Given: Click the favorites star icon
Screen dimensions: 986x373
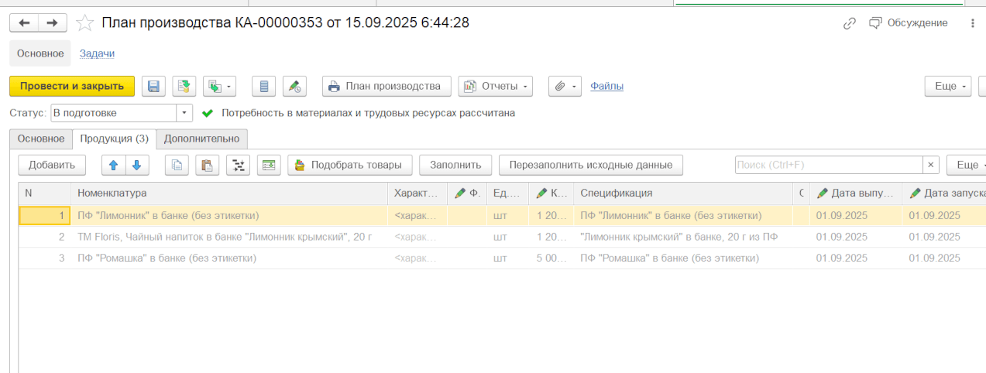Looking at the screenshot, I should point(85,23).
